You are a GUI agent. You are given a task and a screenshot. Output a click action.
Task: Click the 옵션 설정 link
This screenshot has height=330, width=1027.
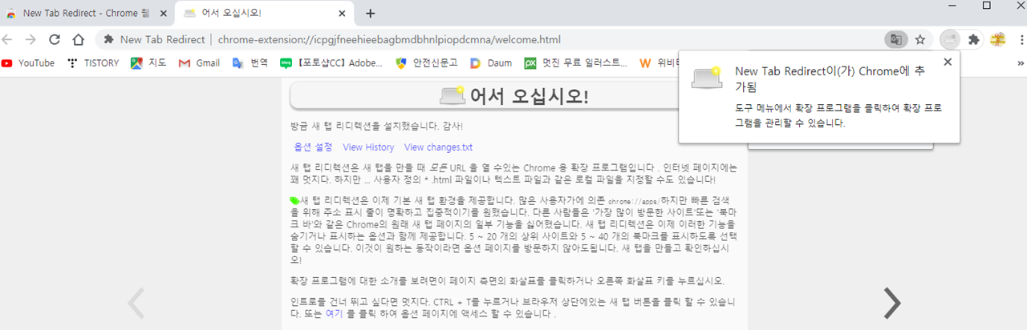click(313, 147)
